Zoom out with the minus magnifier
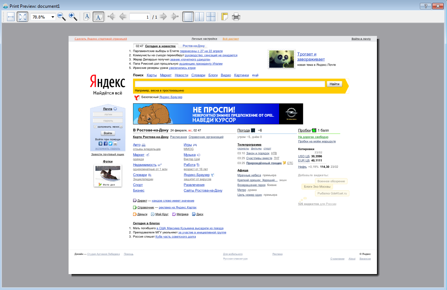Image resolution: width=447 pixels, height=290 pixels. tap(62, 17)
